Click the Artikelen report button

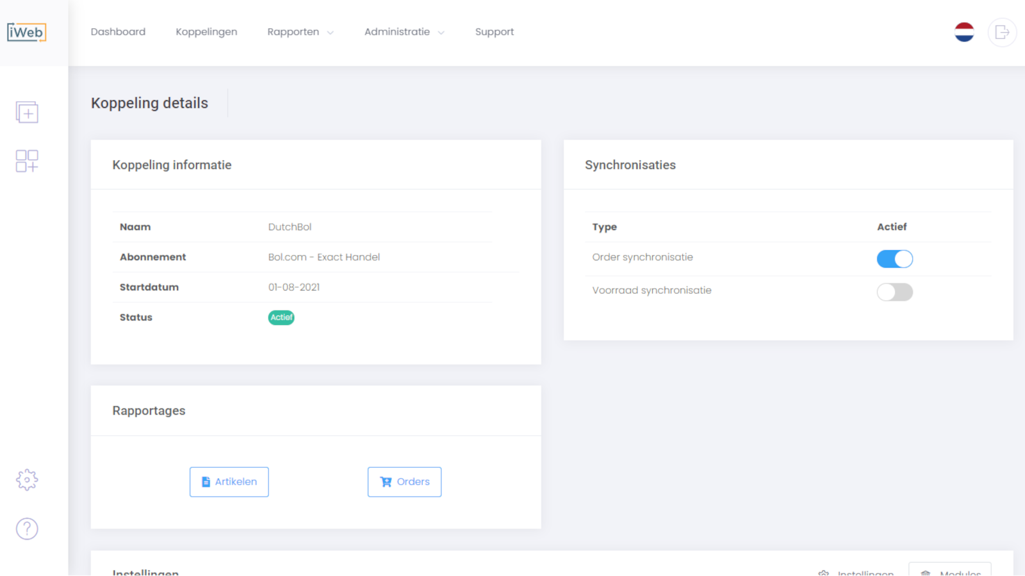click(x=229, y=482)
